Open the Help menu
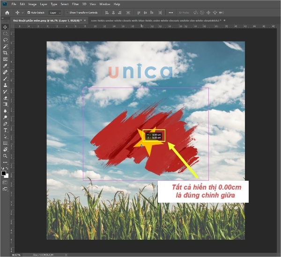Image resolution: width=281 pixels, height=257 pixels. coord(117,4)
